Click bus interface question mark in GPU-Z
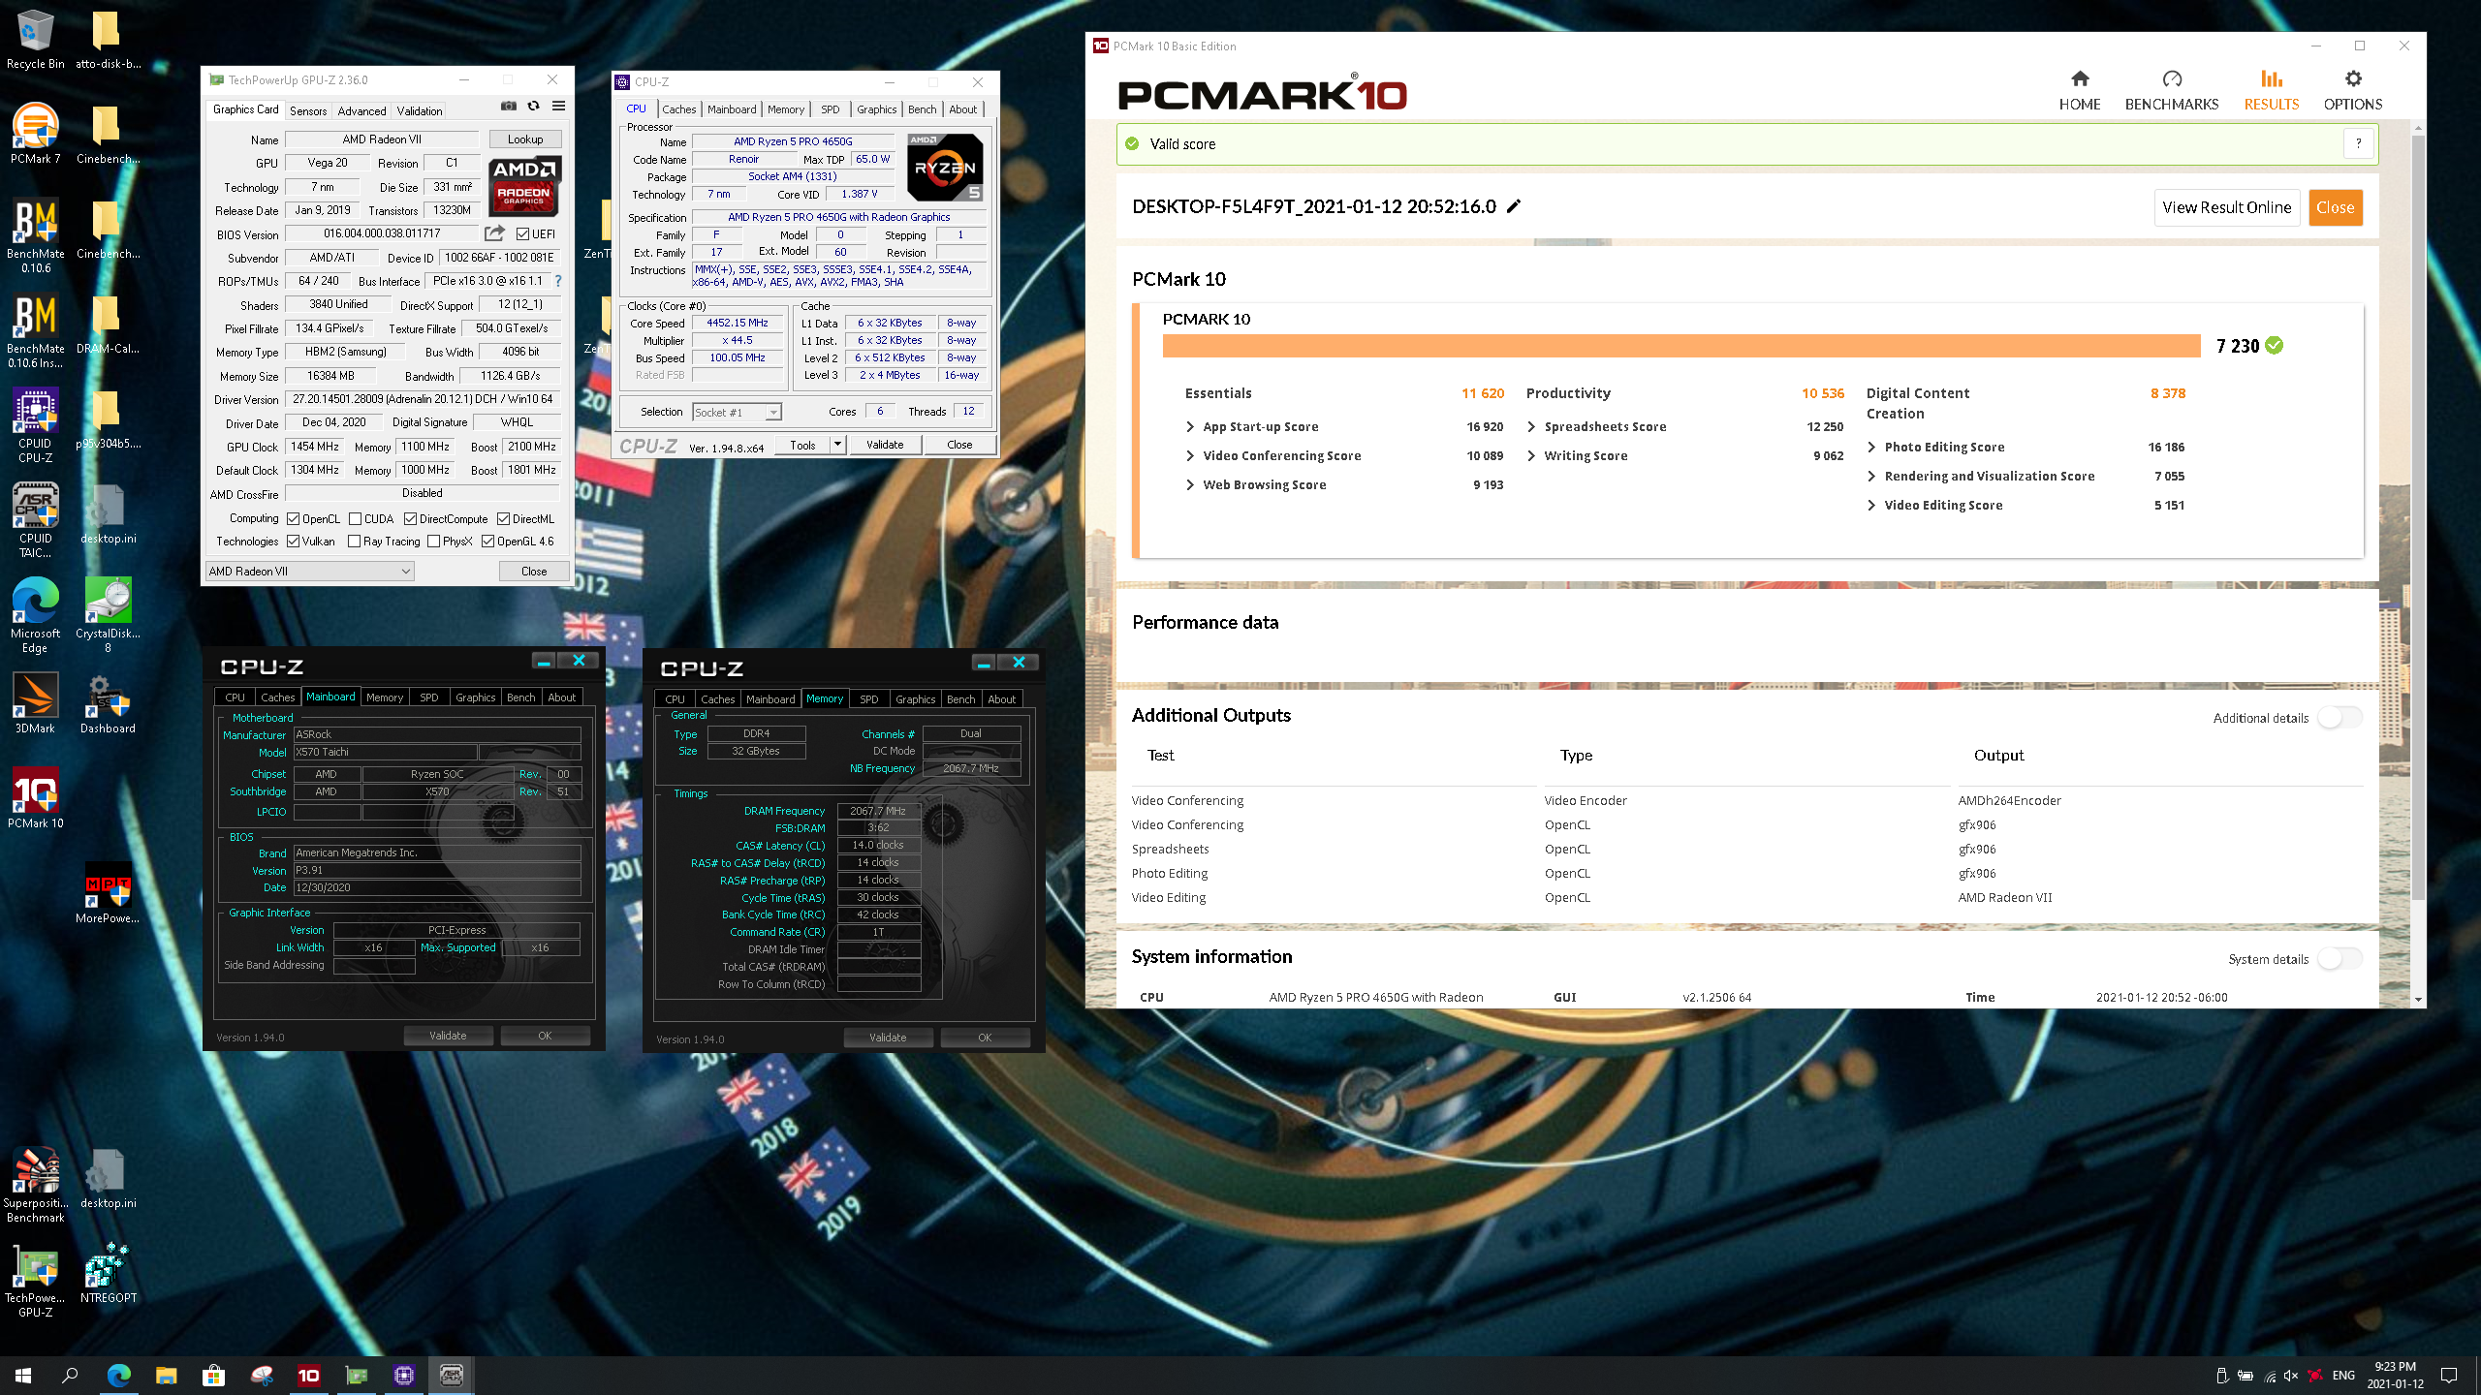 [x=558, y=281]
